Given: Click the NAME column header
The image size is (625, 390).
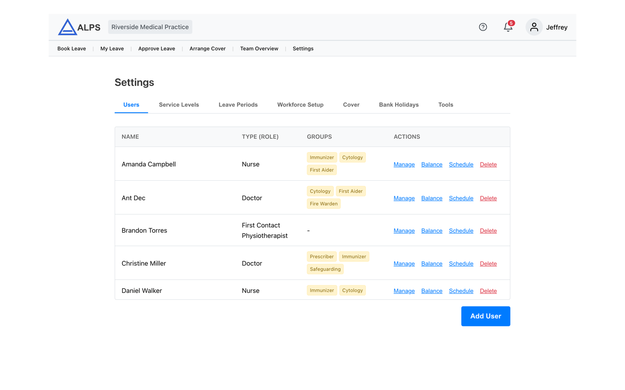Looking at the screenshot, I should pos(130,136).
